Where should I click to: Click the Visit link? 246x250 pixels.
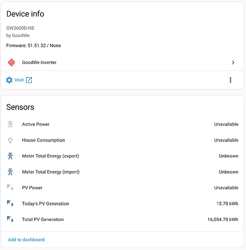19,80
